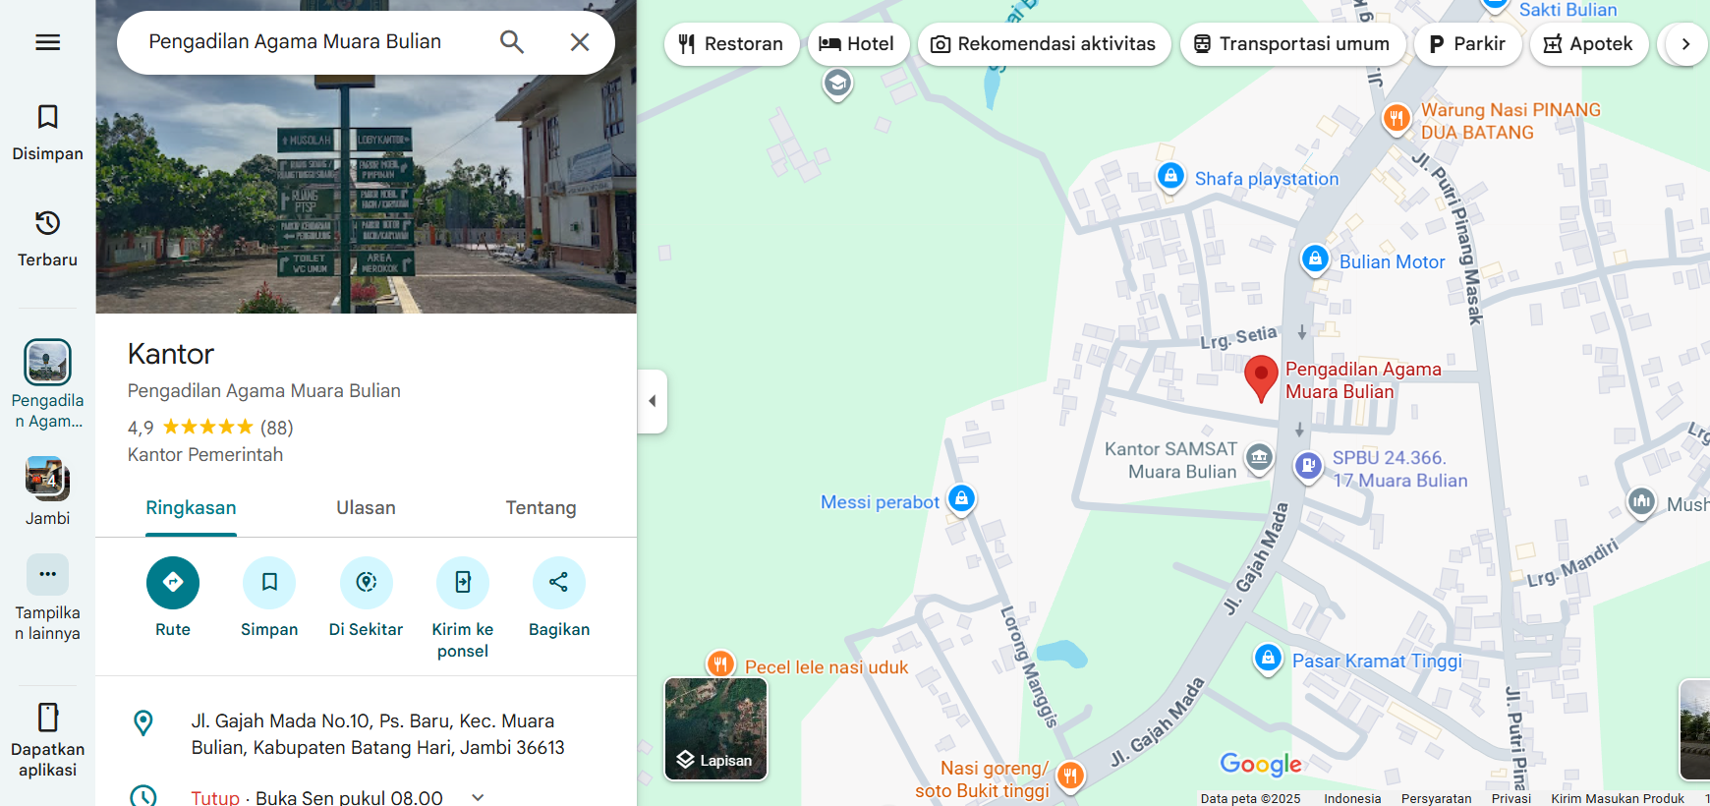Click the Simpan bookmark button
The image size is (1710, 806).
pyautogui.click(x=269, y=583)
